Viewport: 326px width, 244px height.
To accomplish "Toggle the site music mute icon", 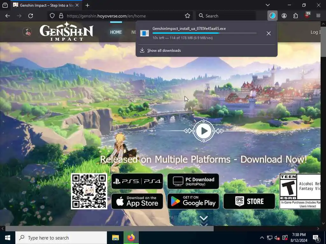I will [27, 32].
